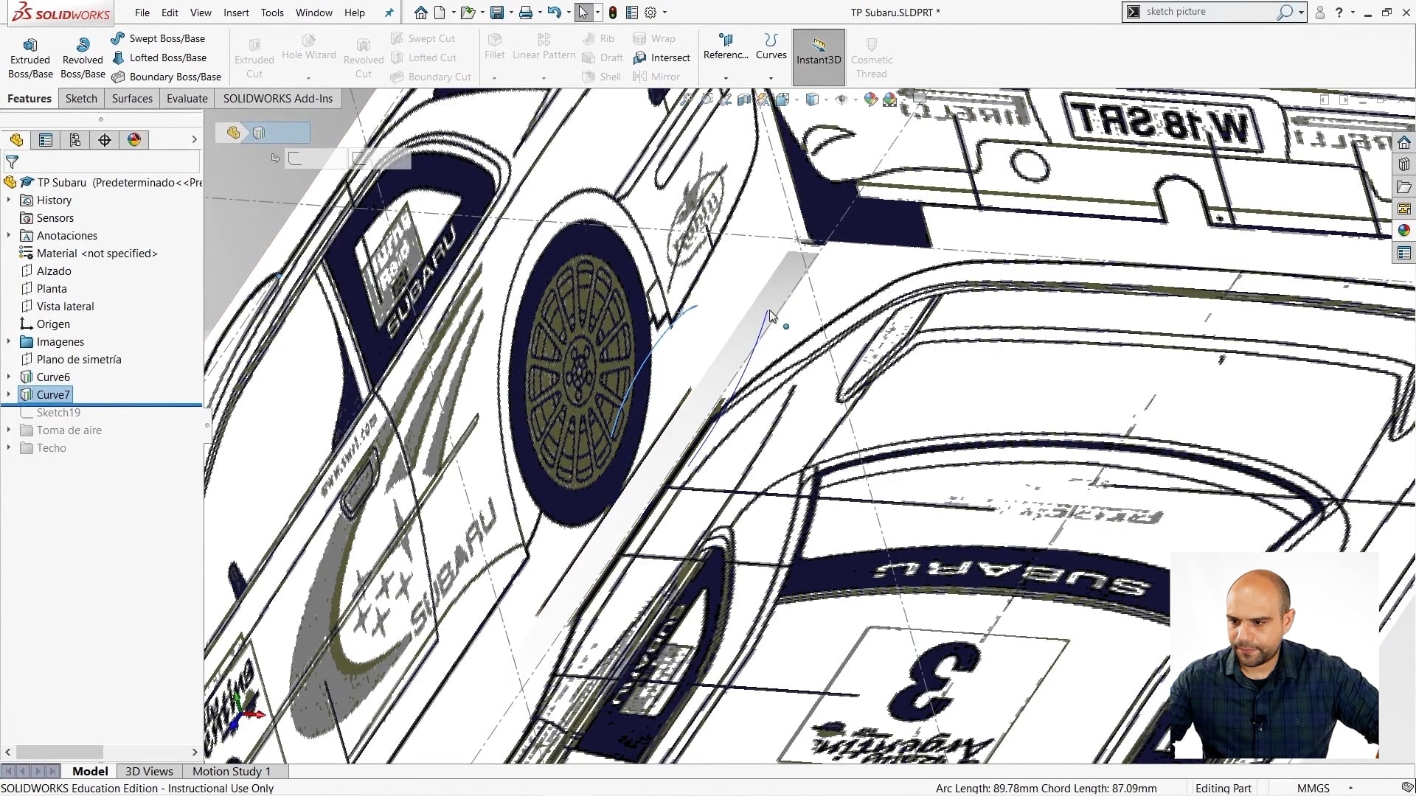Open SOLIDWORKS Resources in task pane
Screen dimensions: 1416x796
tap(1404, 143)
